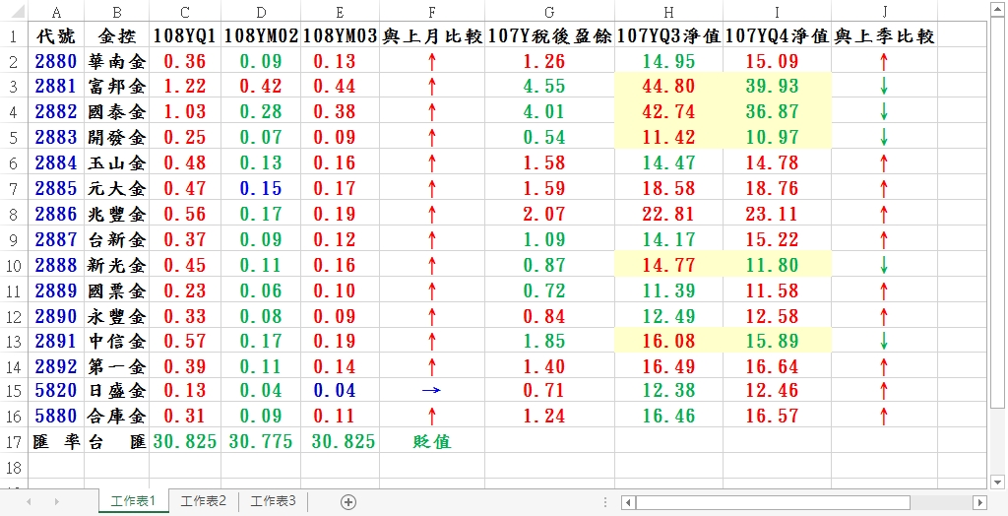Select exchange rate cell 30.775
This screenshot has width=1008, height=516.
(x=260, y=442)
